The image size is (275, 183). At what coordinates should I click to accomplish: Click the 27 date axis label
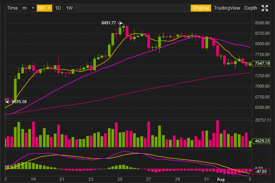click(x=149, y=179)
